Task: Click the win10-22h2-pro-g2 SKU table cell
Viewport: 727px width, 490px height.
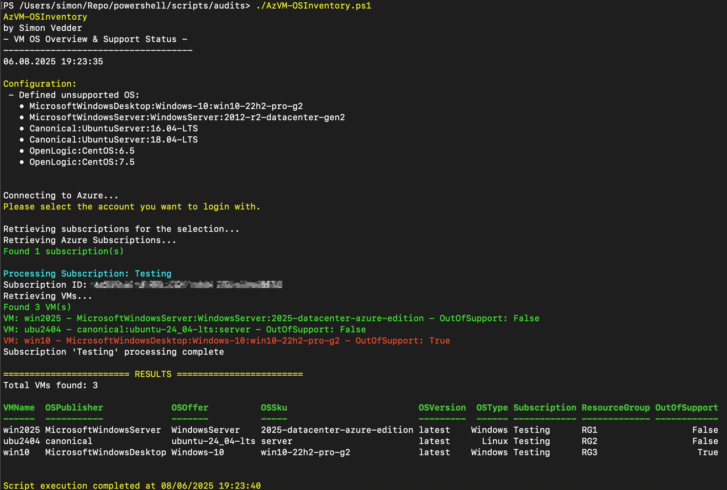Action: 306,452
